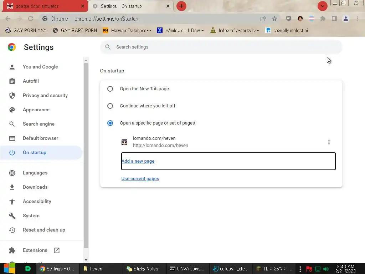Open the Windows Start button
This screenshot has width=365, height=274.
[x=10, y=268]
